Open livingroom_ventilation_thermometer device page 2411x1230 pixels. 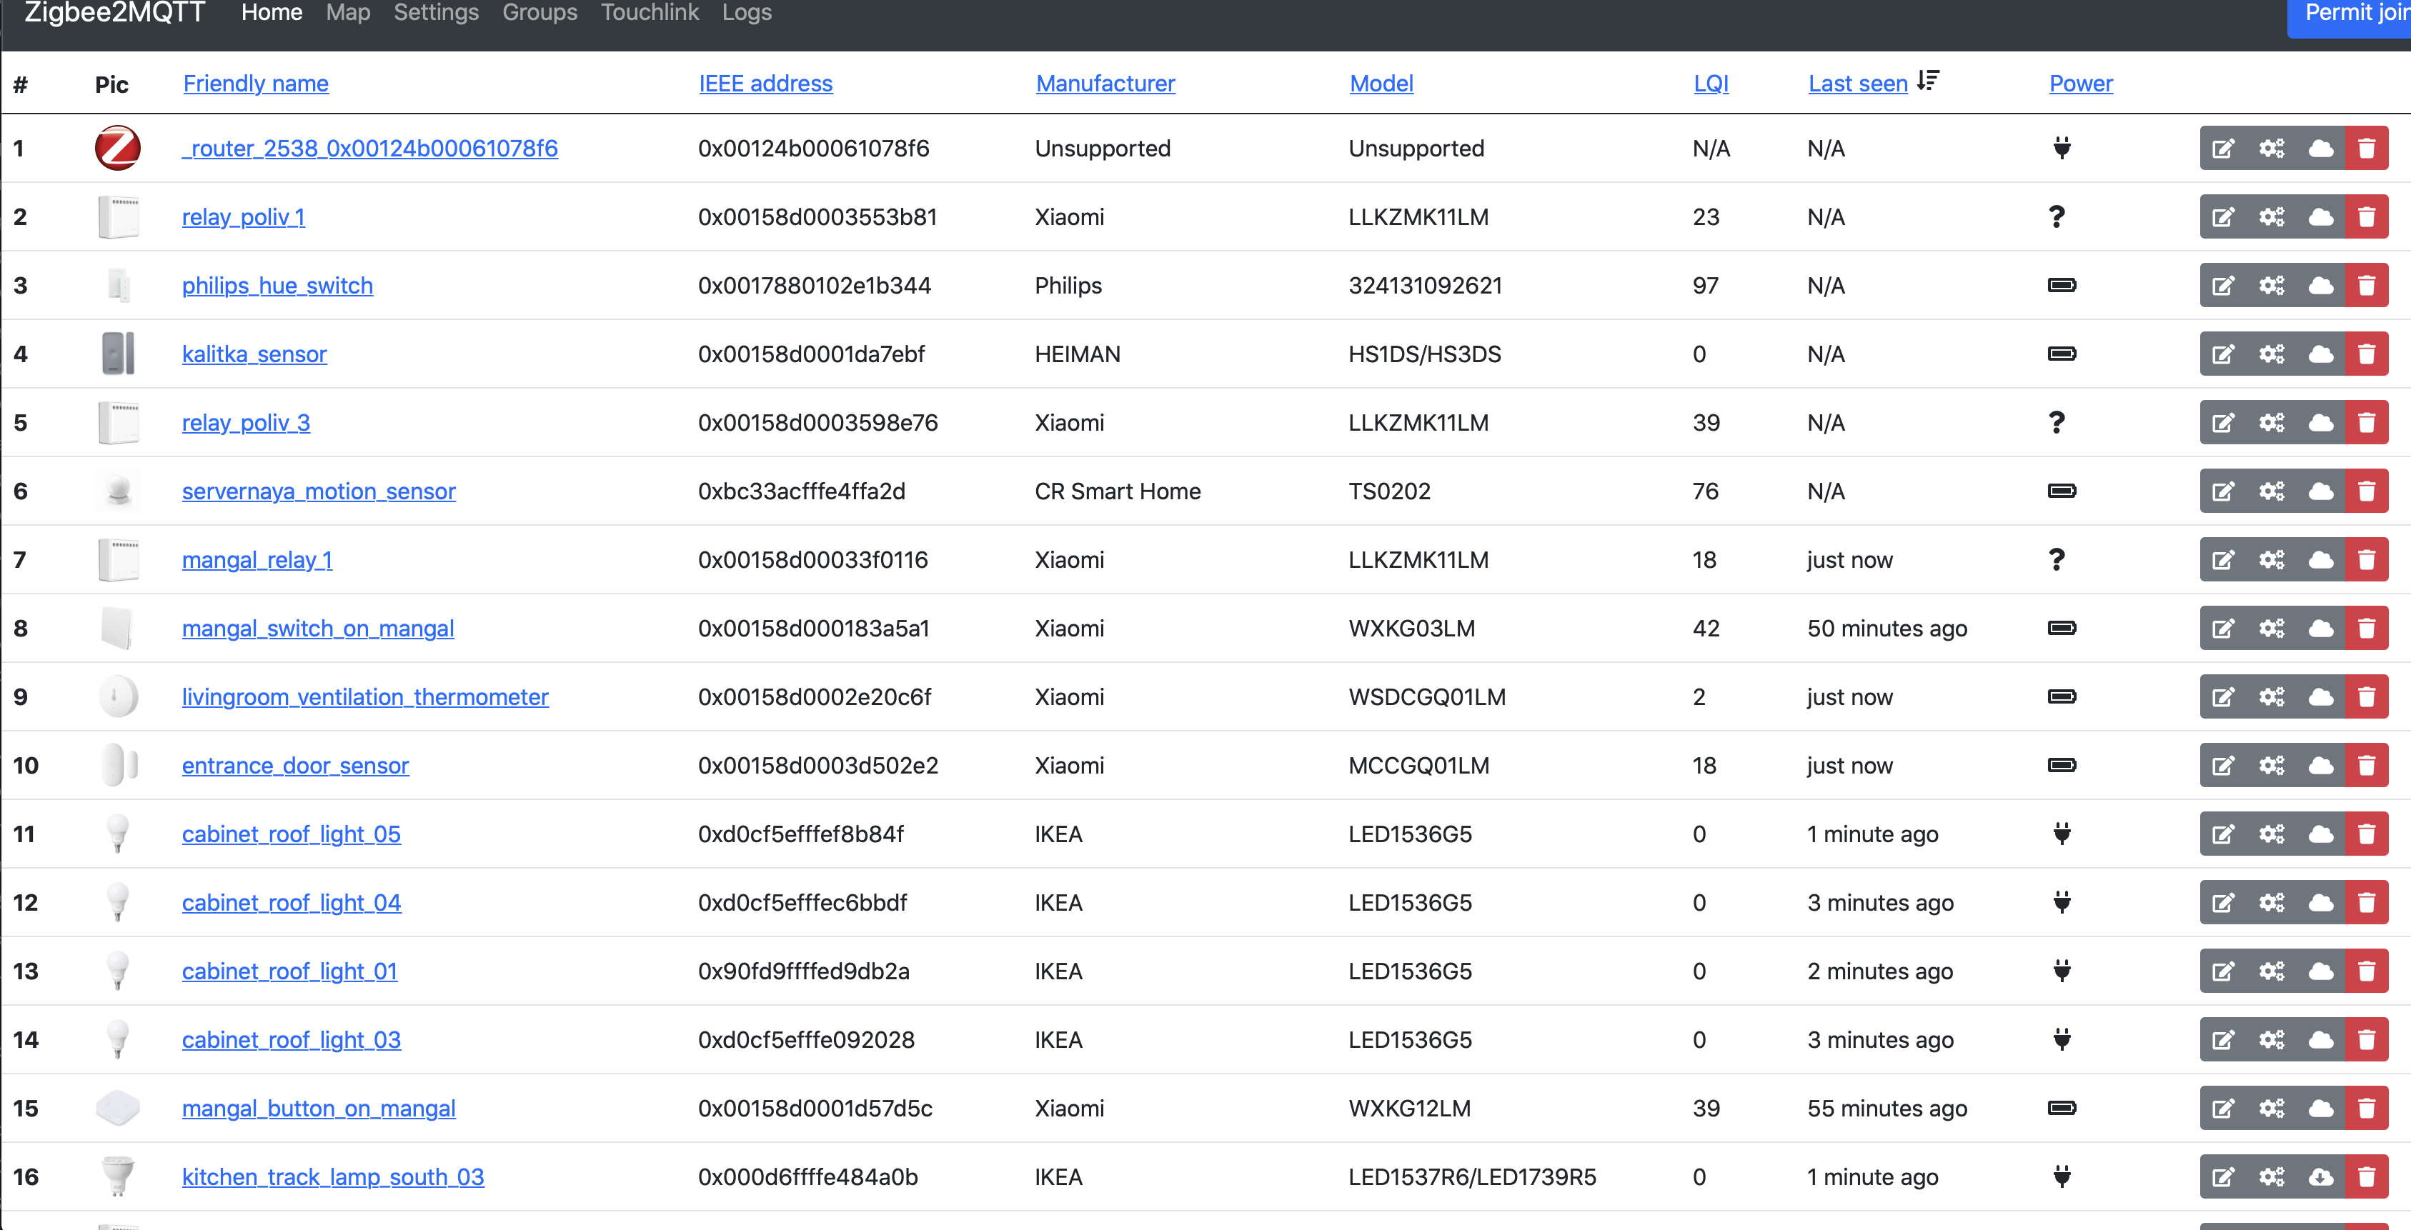point(365,697)
